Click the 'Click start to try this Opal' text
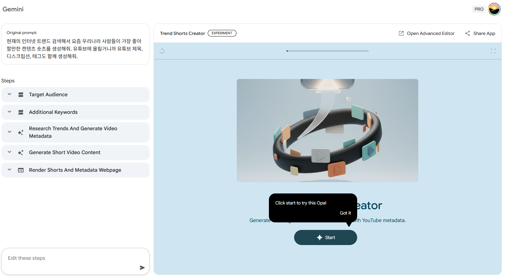This screenshot has height=279, width=505. pyautogui.click(x=301, y=203)
